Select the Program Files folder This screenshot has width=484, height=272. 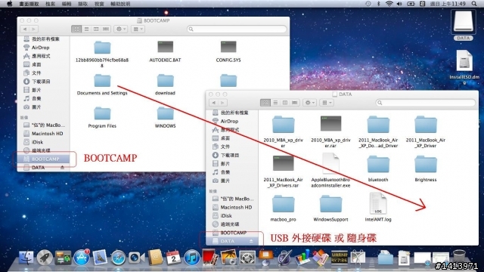(102, 117)
